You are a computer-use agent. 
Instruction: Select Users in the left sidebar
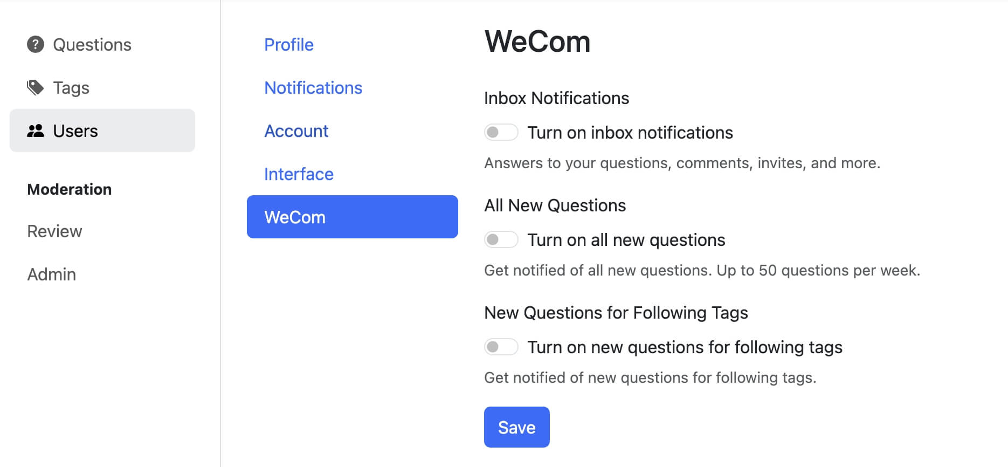click(75, 130)
